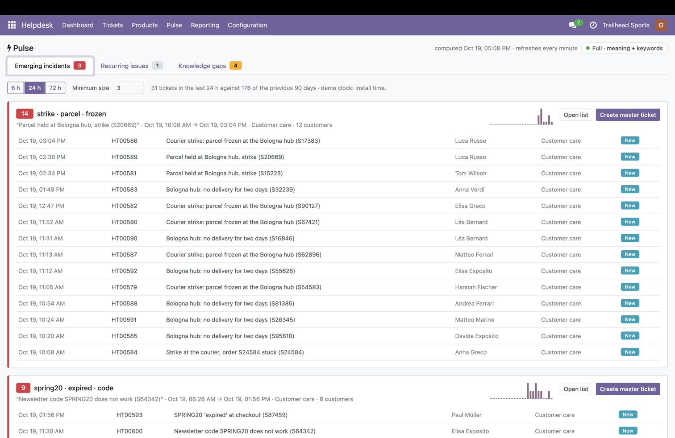Open the Pulse menu item

pyautogui.click(x=174, y=25)
